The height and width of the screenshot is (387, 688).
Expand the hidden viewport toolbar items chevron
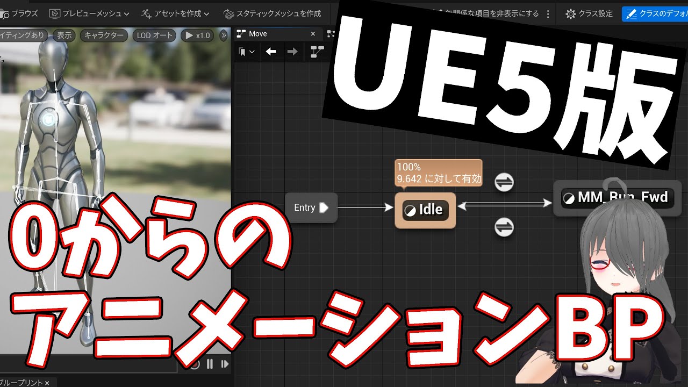click(224, 35)
